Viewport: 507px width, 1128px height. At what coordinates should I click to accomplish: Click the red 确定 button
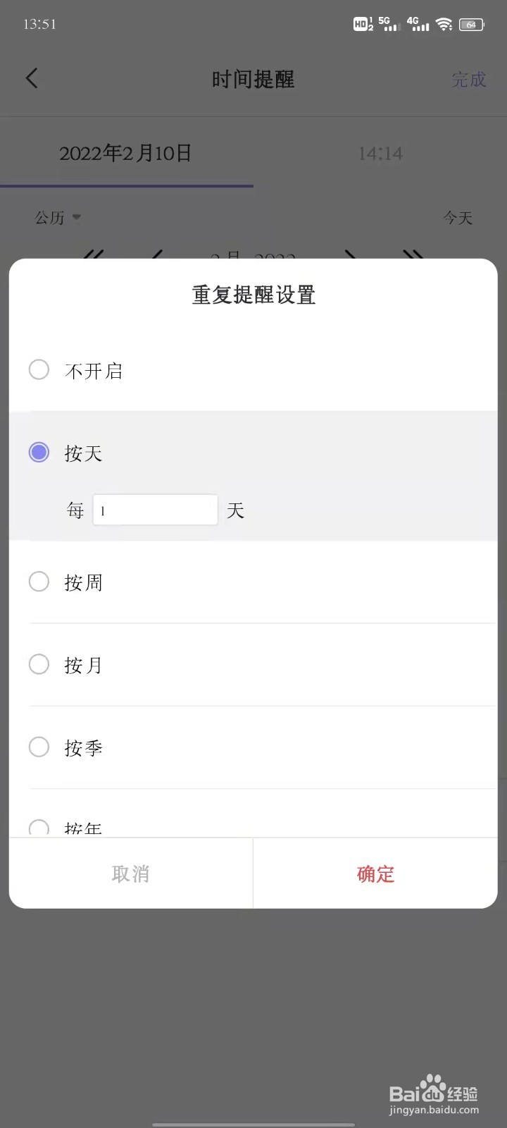(375, 873)
